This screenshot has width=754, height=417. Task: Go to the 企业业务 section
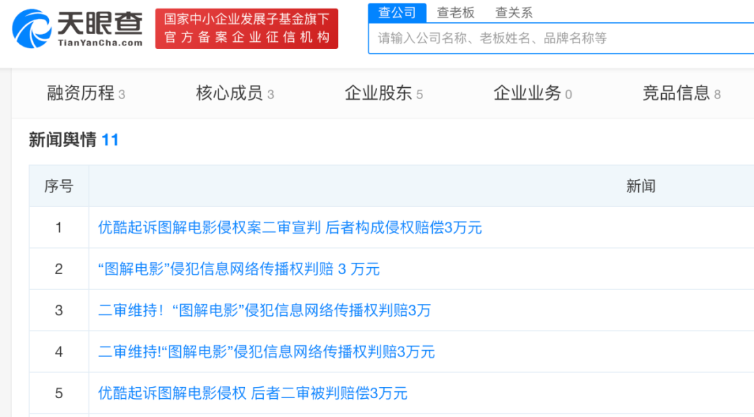[x=533, y=93]
